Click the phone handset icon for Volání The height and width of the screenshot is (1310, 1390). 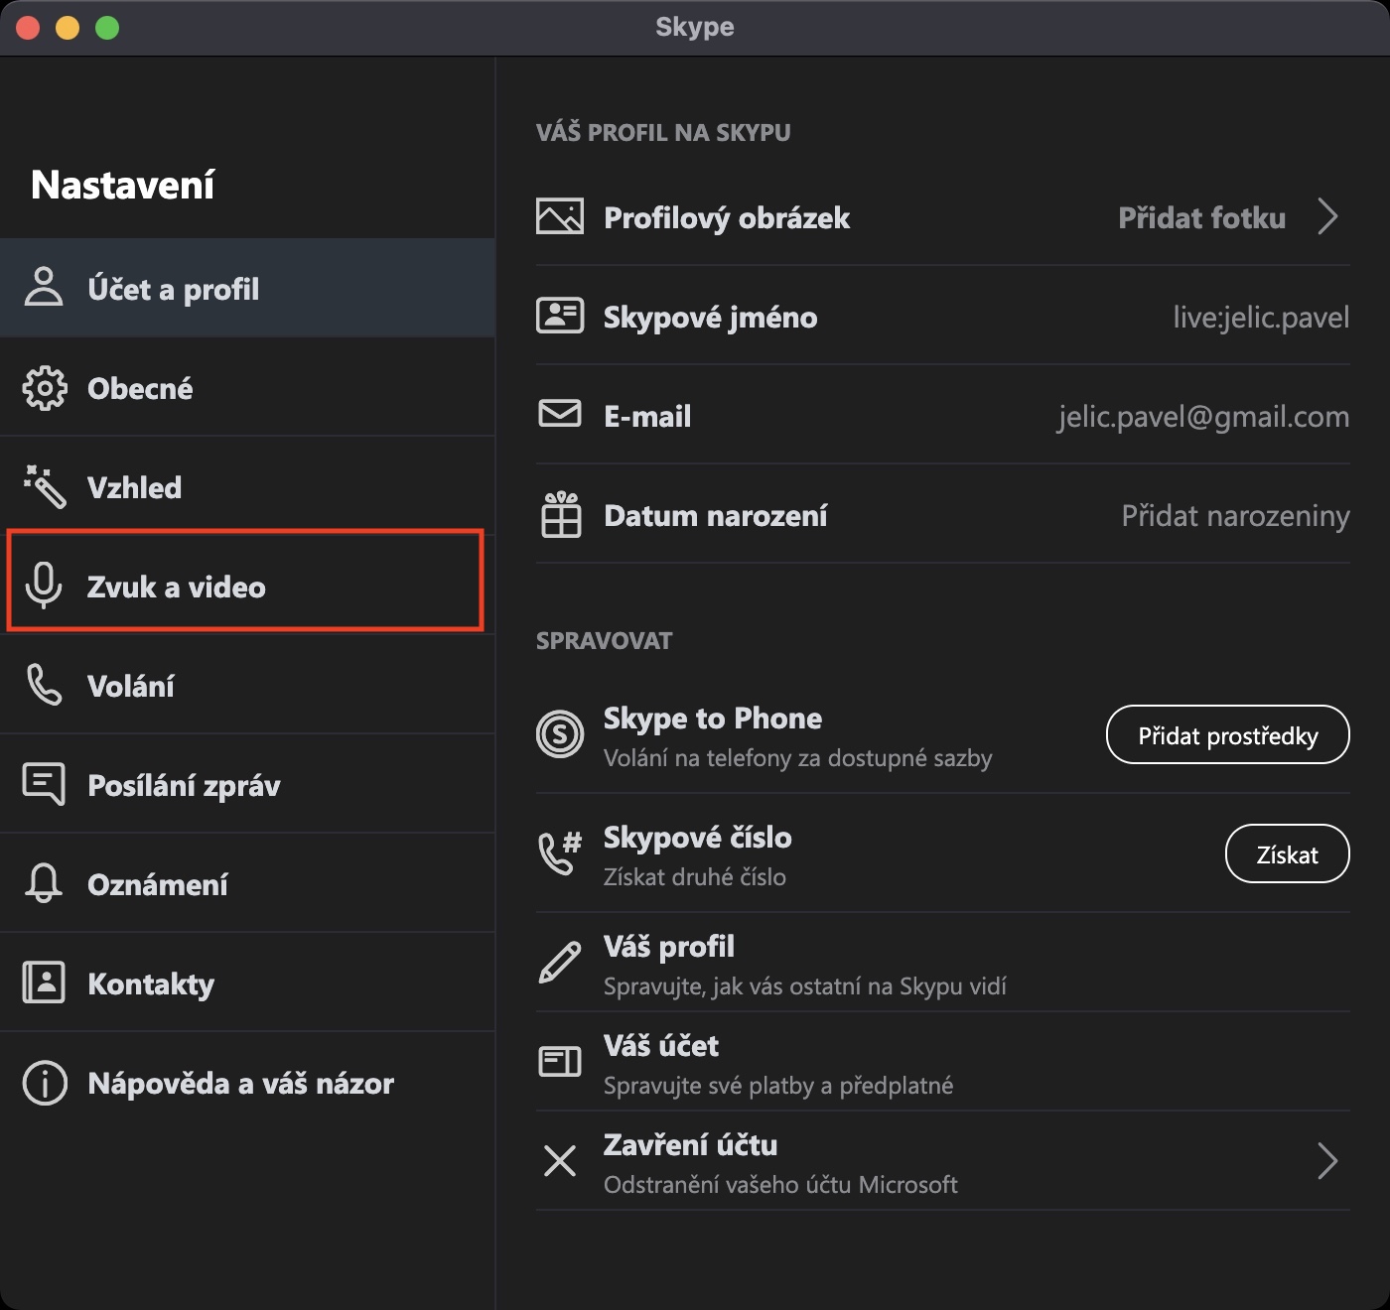tap(45, 685)
